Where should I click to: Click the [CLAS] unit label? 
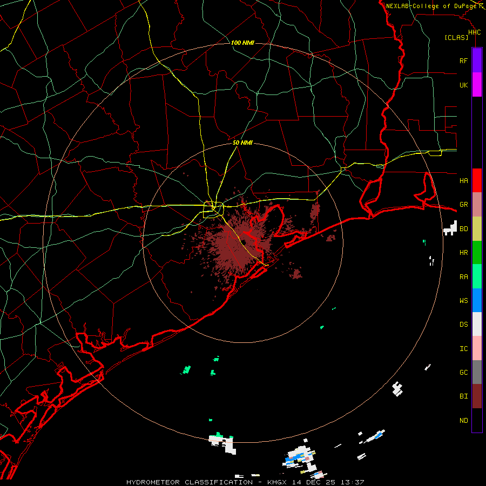tap(456, 37)
